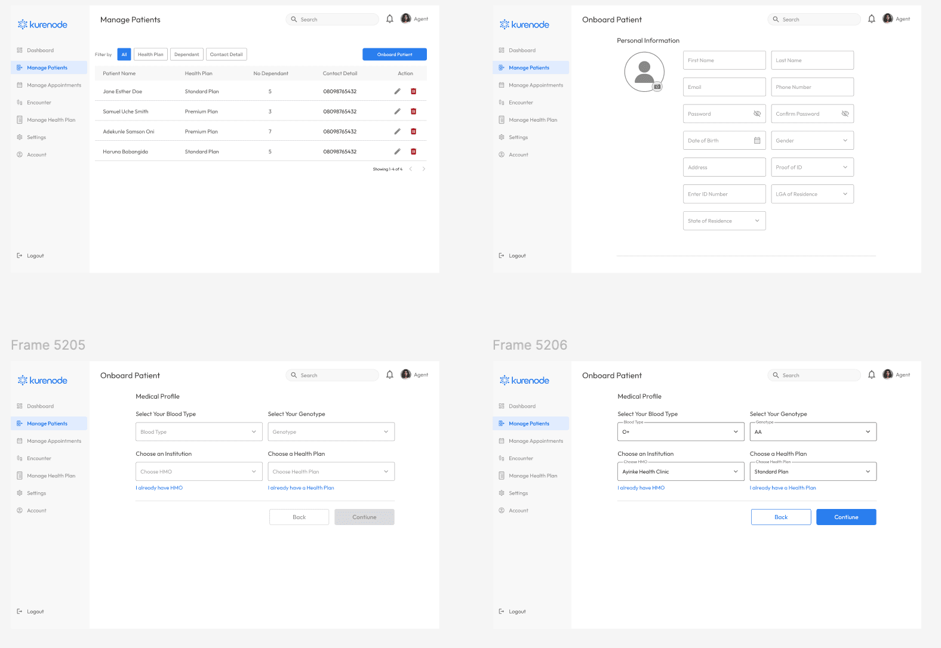Expand LGA of Residence dropdown

(x=812, y=194)
